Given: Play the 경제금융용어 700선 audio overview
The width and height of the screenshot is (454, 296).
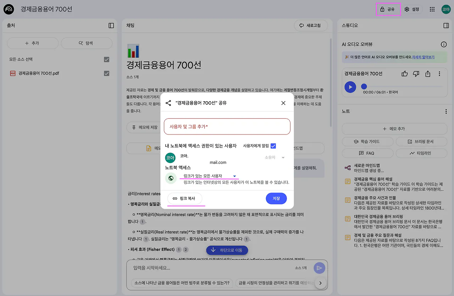Looking at the screenshot, I should (x=350, y=87).
